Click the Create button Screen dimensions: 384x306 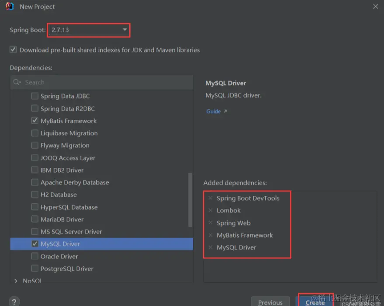(x=315, y=302)
